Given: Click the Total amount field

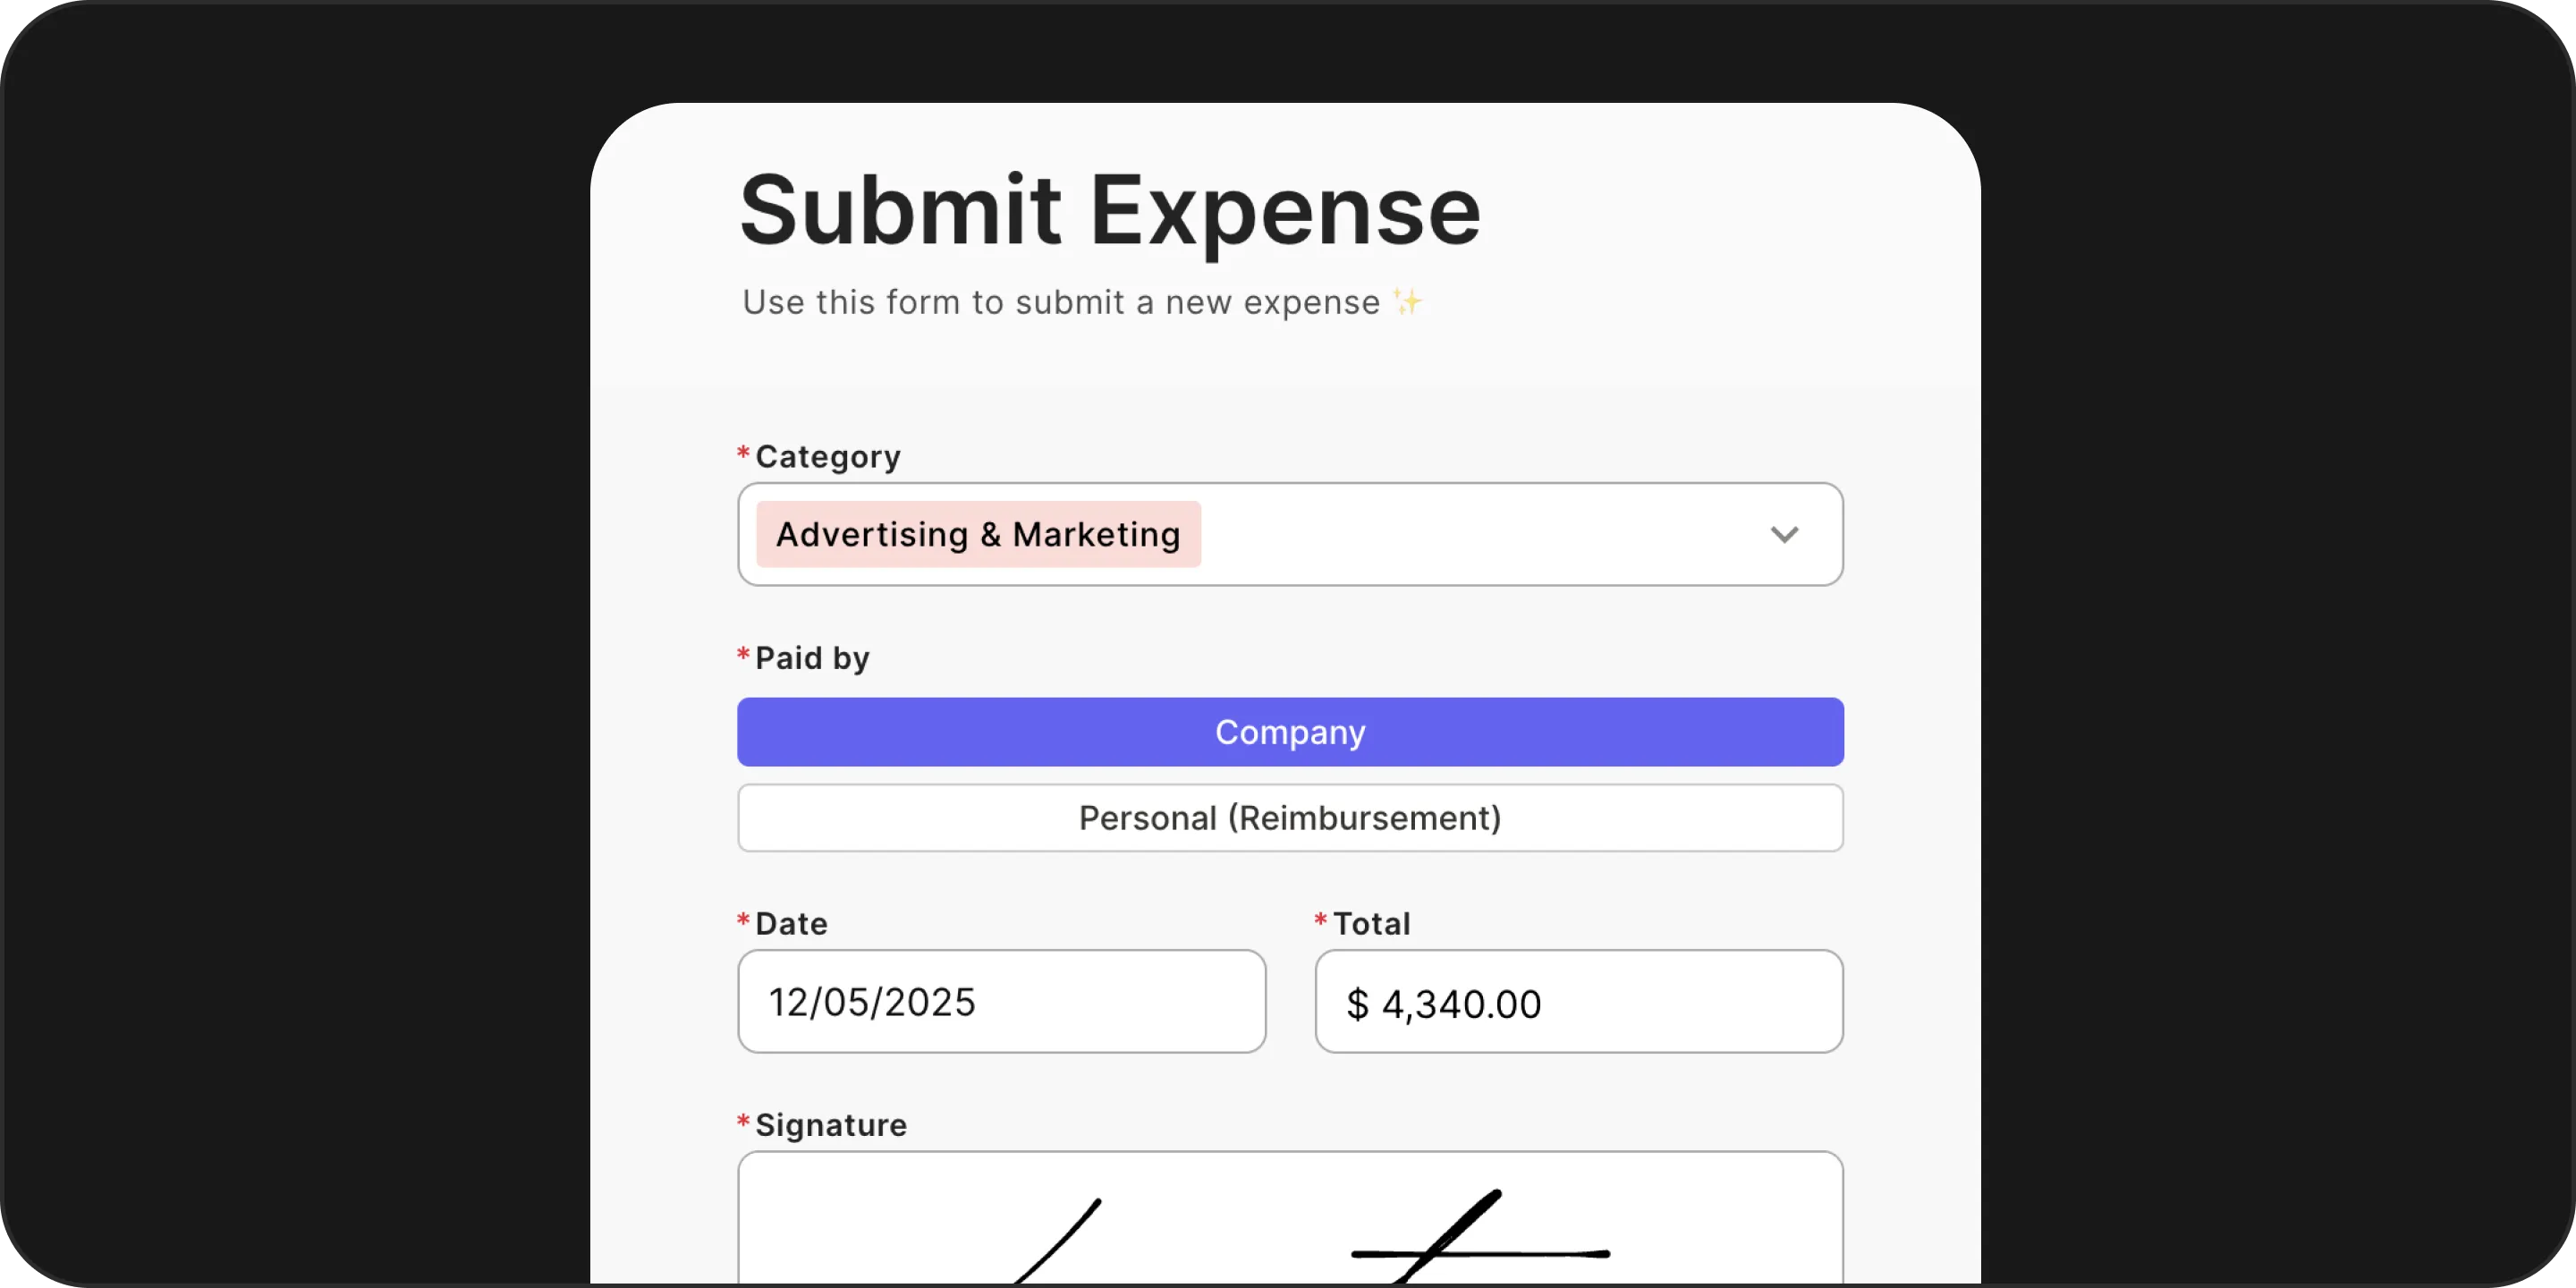Looking at the screenshot, I should (1578, 1002).
